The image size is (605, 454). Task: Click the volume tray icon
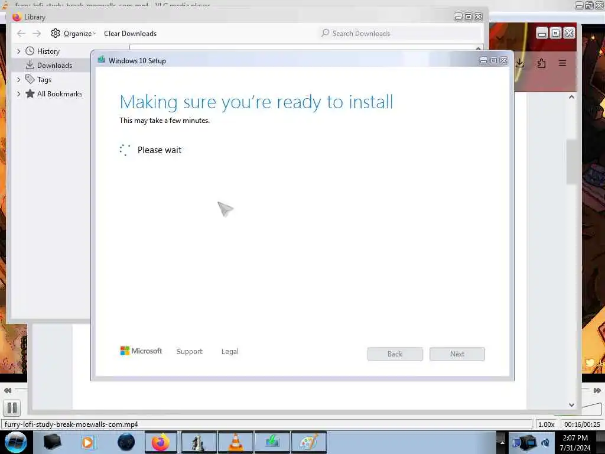545,443
